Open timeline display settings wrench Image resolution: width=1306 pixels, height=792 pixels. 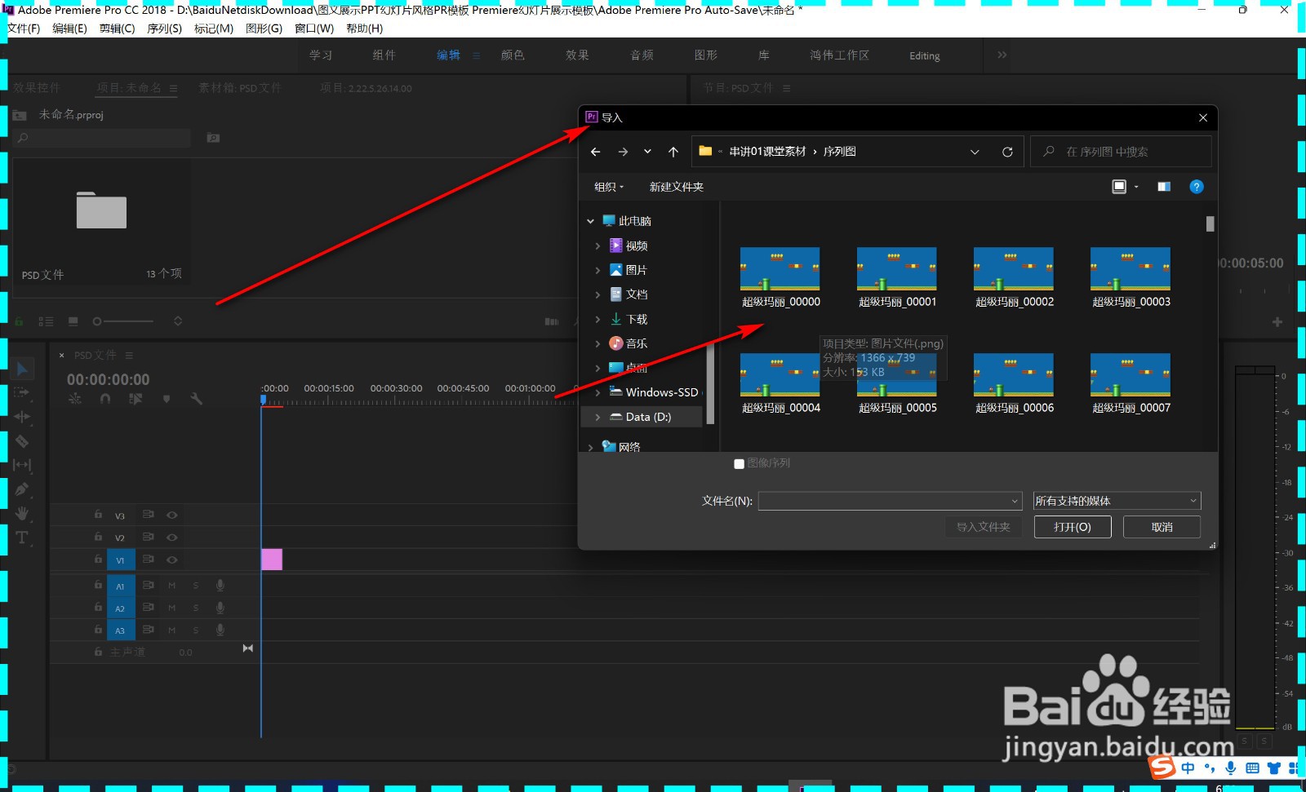(x=197, y=399)
